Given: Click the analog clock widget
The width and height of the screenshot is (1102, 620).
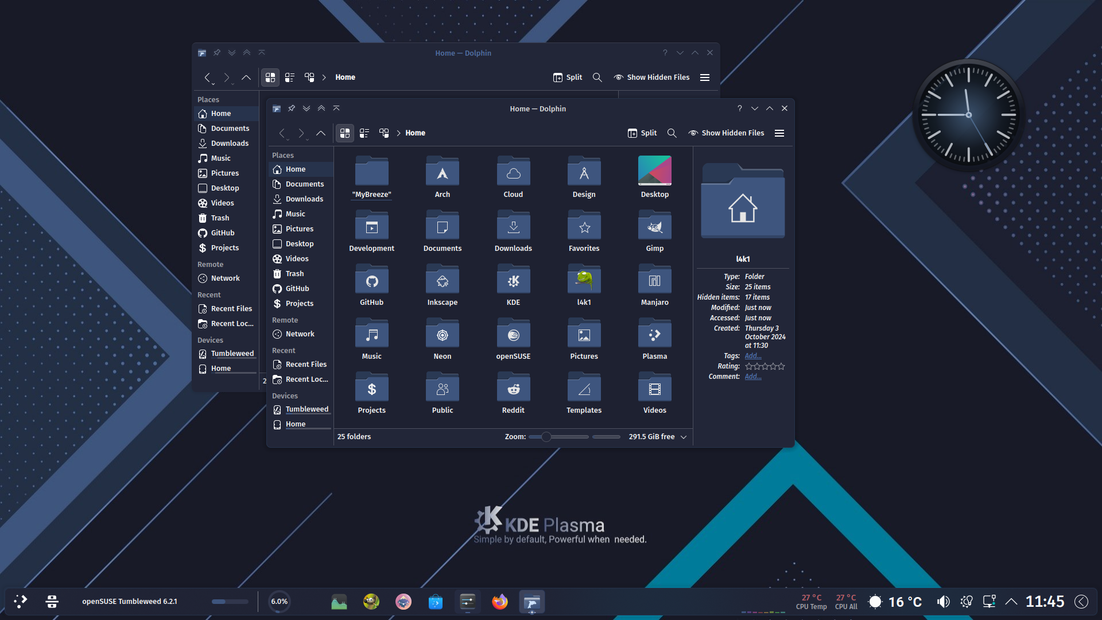Looking at the screenshot, I should pyautogui.click(x=968, y=115).
